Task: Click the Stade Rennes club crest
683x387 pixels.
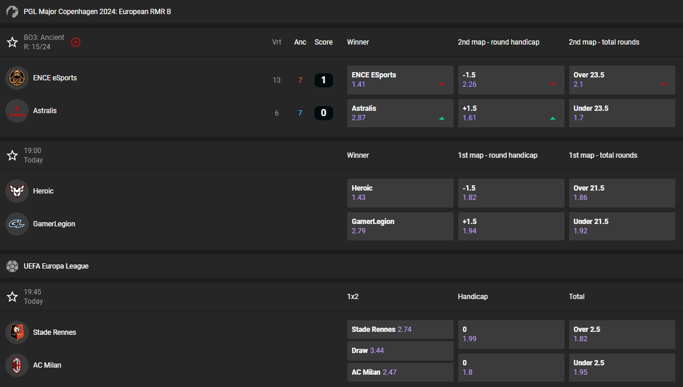Action: (x=17, y=332)
